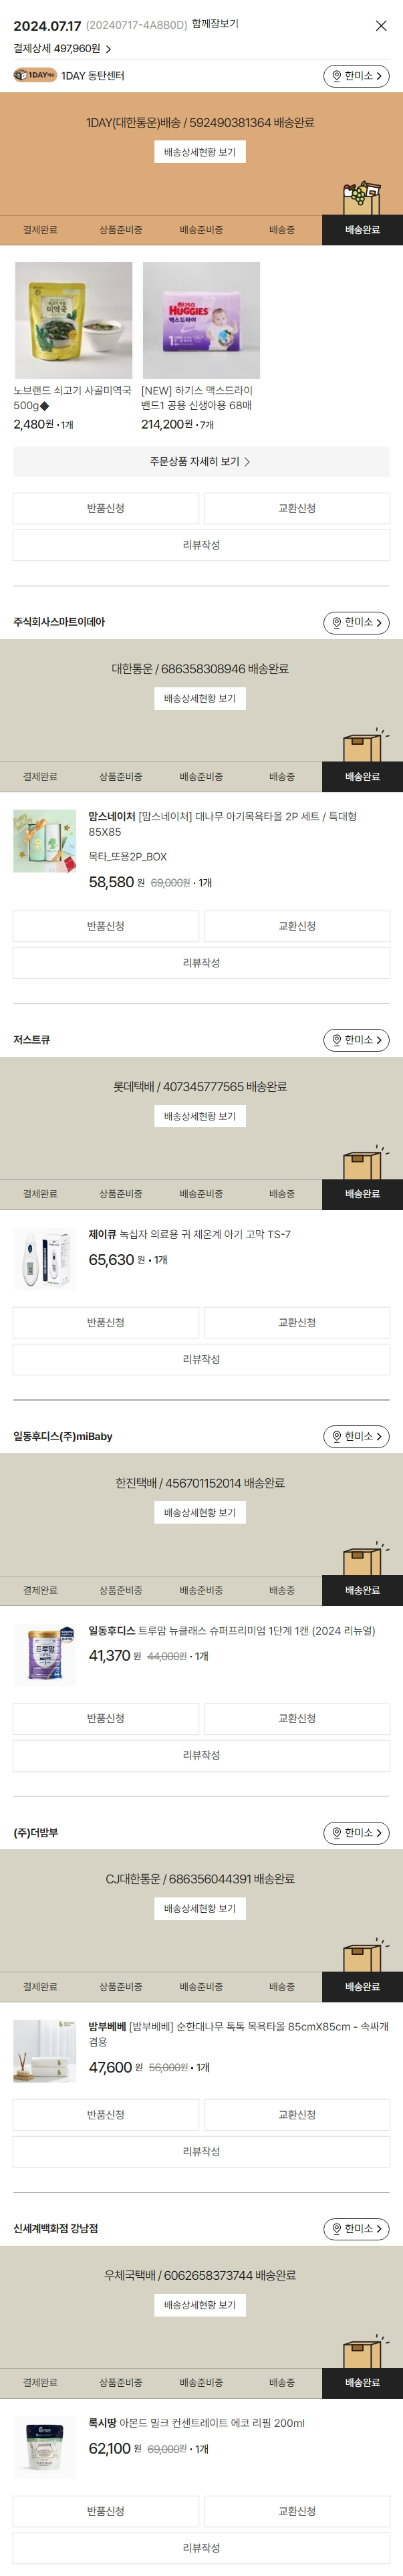
Task: Tap 한미소 location pin for 1DAY 동탄센터
Action: (356, 76)
